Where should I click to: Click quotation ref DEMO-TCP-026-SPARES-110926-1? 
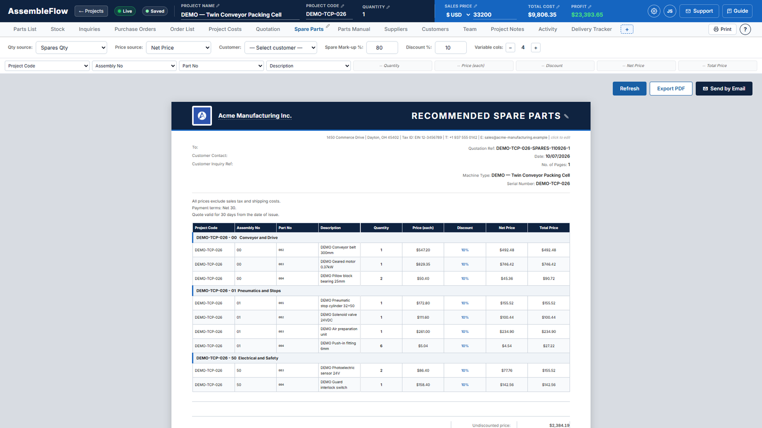click(533, 148)
